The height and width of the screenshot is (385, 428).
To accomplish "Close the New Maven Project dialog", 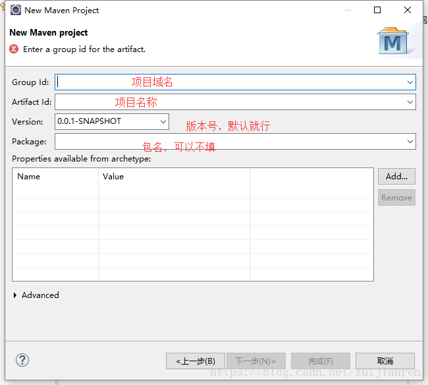I will pyautogui.click(x=407, y=10).
